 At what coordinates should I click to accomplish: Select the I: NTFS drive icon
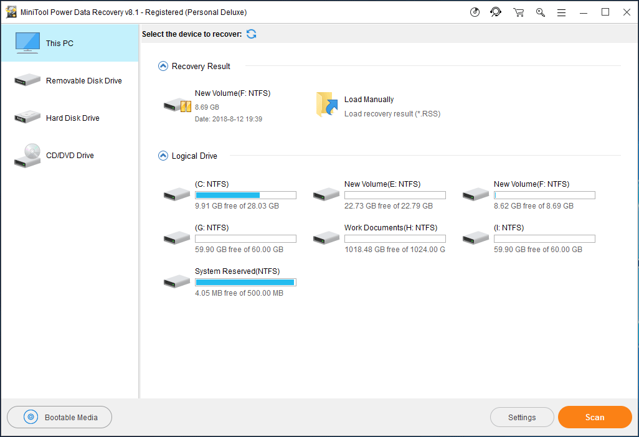pos(476,238)
